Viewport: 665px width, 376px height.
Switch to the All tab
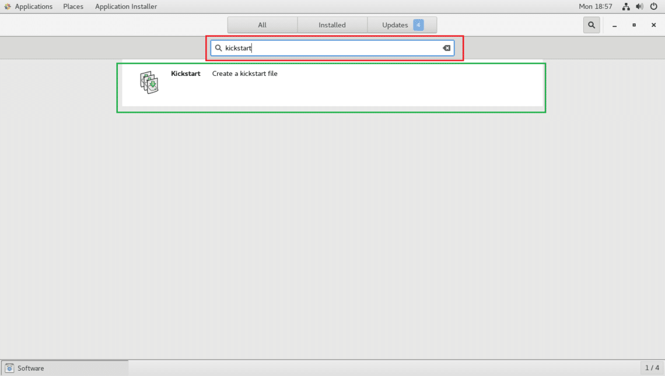click(262, 25)
